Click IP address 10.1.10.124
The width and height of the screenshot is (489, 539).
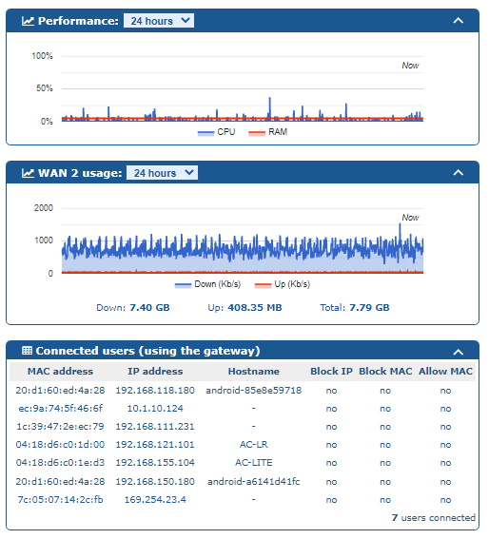(x=155, y=409)
